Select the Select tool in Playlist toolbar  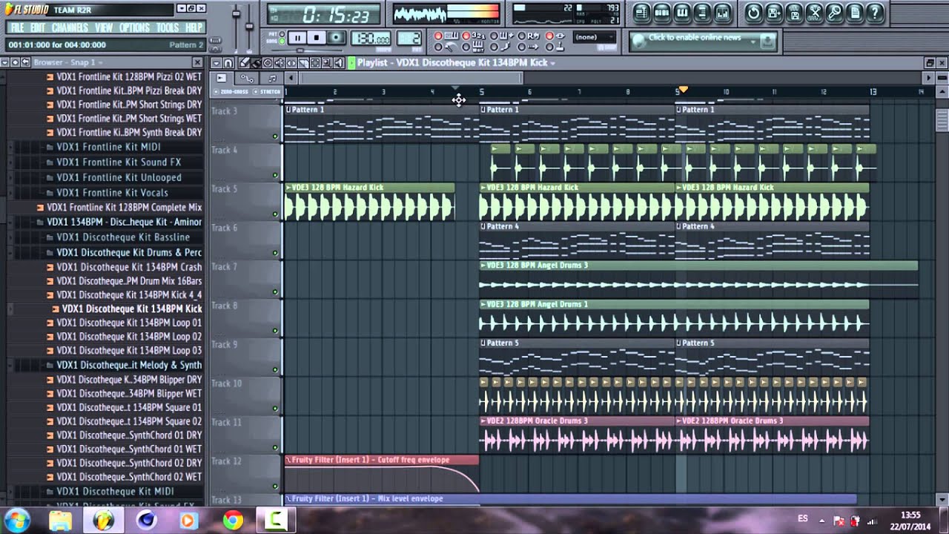pyautogui.click(x=315, y=63)
